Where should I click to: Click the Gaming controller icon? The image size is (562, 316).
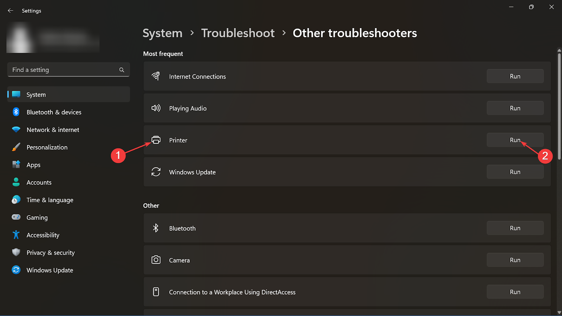click(x=16, y=217)
